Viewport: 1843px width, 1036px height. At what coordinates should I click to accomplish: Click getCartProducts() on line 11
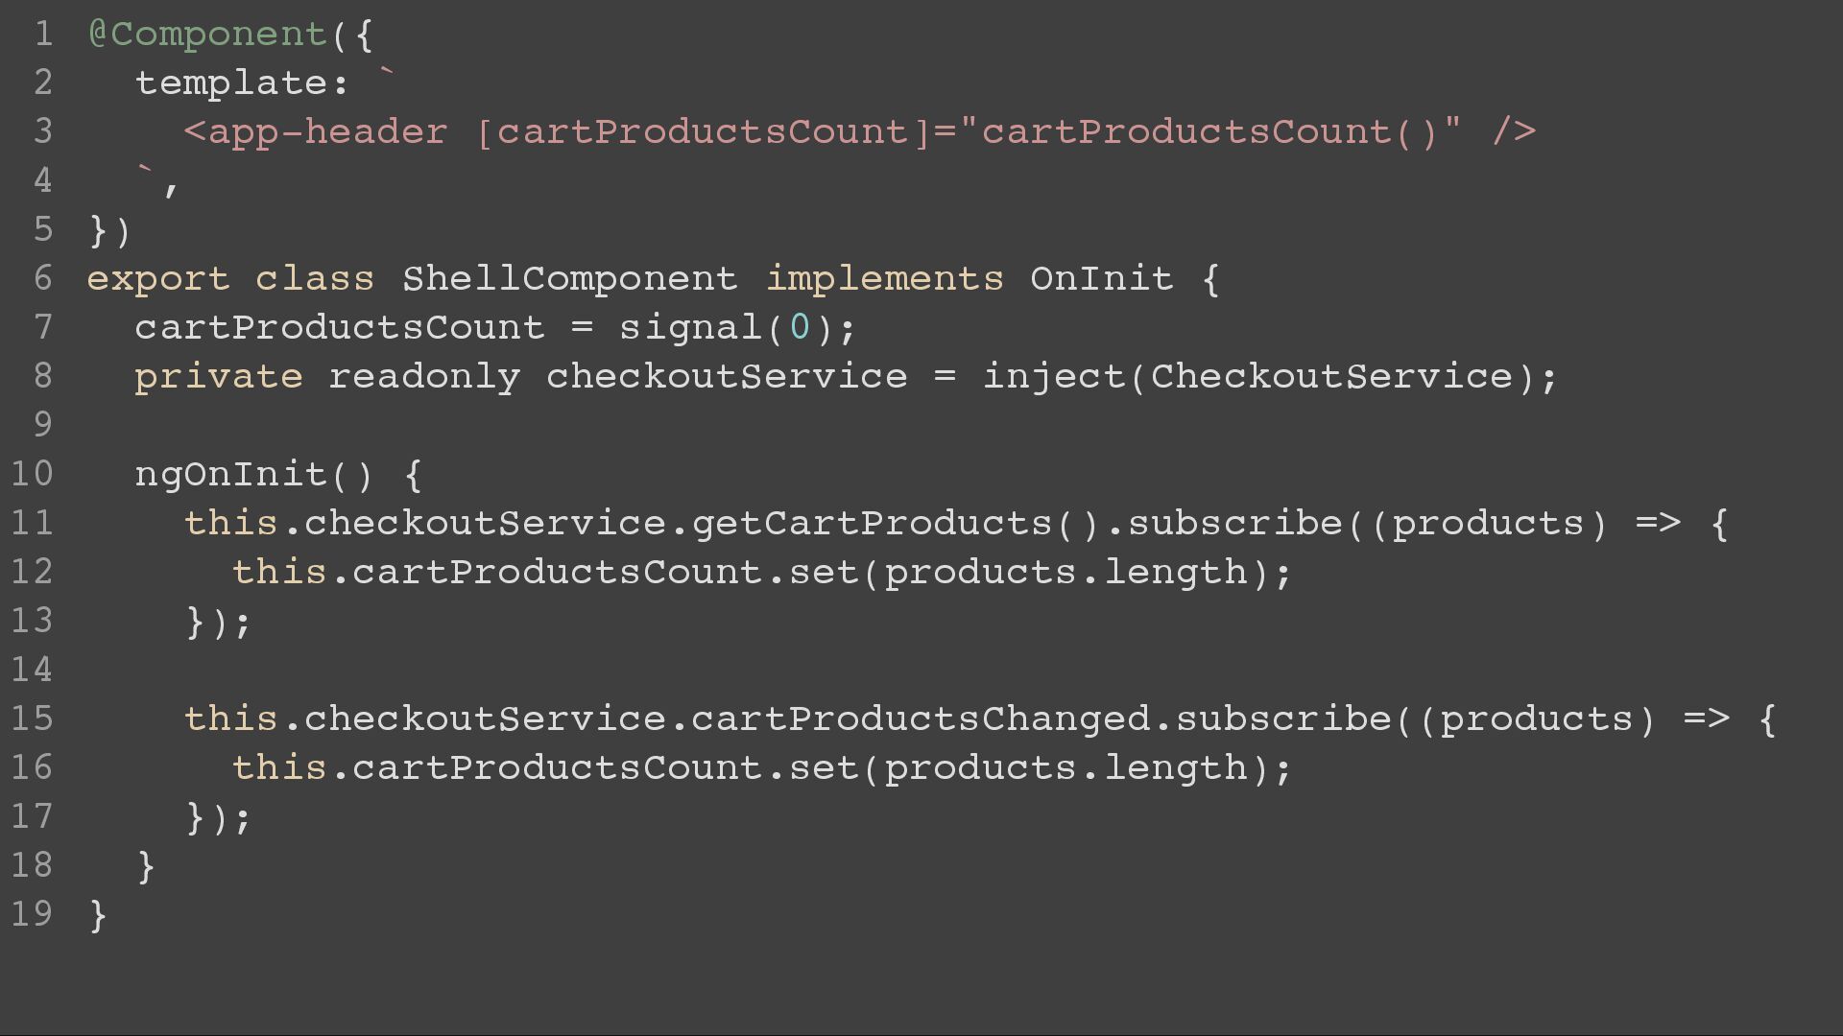[x=897, y=524]
